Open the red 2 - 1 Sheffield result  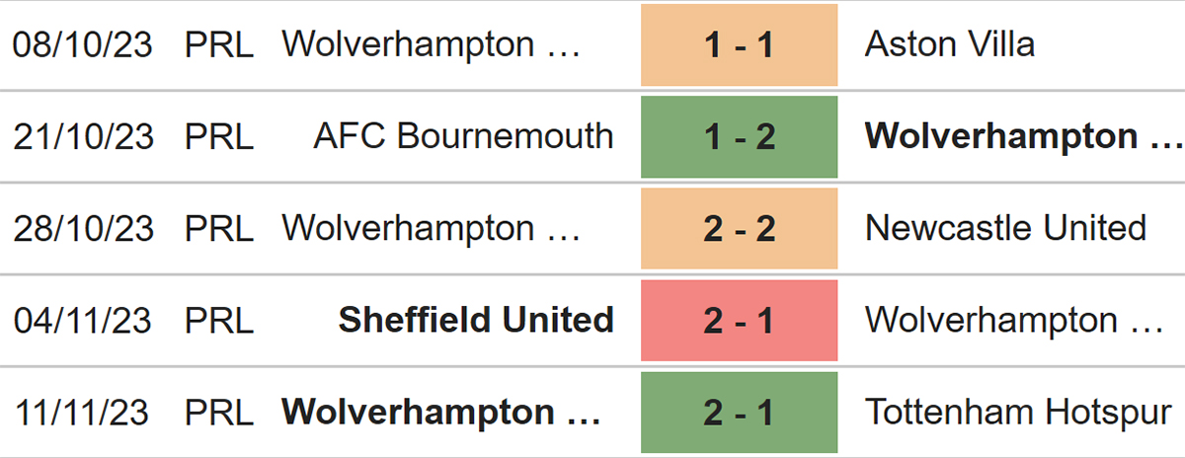739,320
